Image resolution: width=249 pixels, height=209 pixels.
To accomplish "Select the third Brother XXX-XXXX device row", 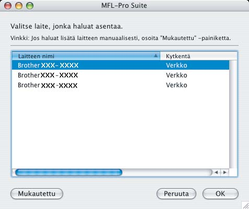I will 121,85.
